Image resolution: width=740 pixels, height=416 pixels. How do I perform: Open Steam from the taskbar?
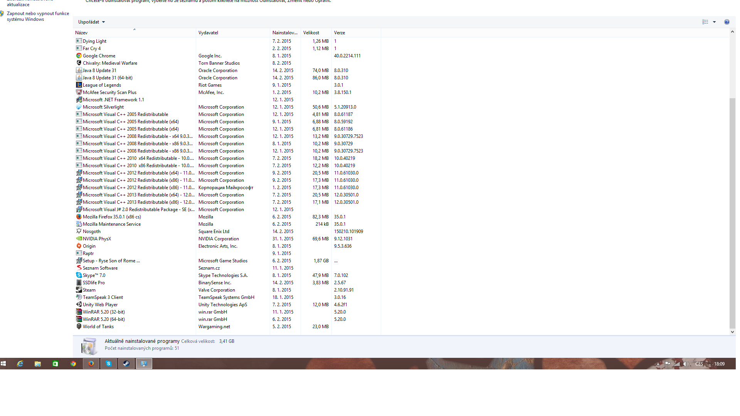coord(126,364)
